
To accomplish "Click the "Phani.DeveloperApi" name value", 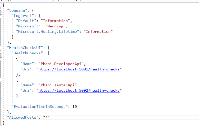I will coord(61,64).
